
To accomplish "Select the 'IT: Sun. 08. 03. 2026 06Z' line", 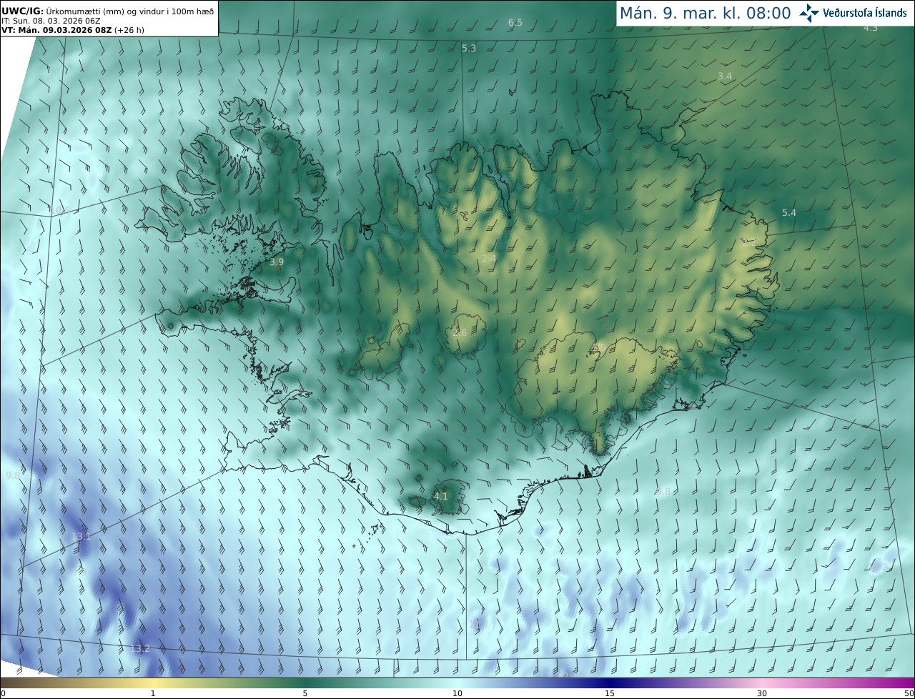I will pos(51,21).
